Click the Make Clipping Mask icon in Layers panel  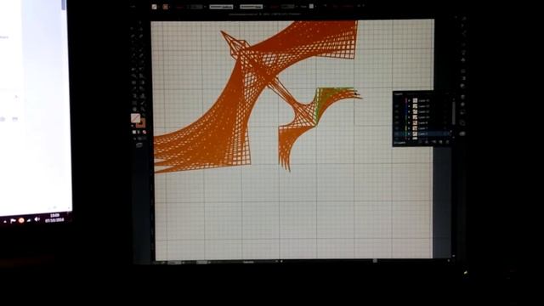(427, 142)
